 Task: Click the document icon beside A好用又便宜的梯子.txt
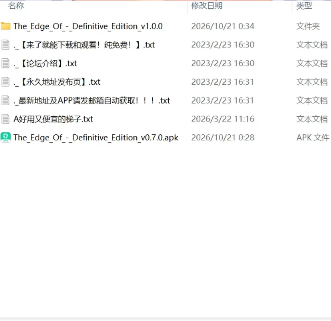pyautogui.click(x=6, y=119)
